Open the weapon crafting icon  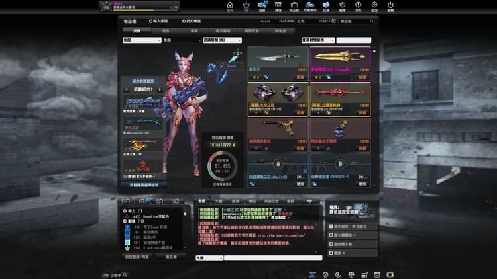(310, 6)
